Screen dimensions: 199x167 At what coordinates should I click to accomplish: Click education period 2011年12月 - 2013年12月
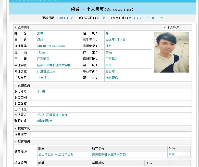56,155
